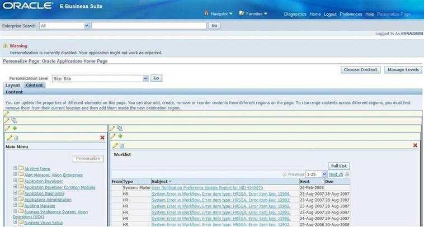Click the folder icon for Application Developer

pyautogui.click(x=21, y=180)
